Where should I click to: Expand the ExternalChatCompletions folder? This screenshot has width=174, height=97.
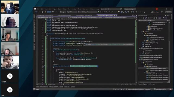(x=146, y=28)
